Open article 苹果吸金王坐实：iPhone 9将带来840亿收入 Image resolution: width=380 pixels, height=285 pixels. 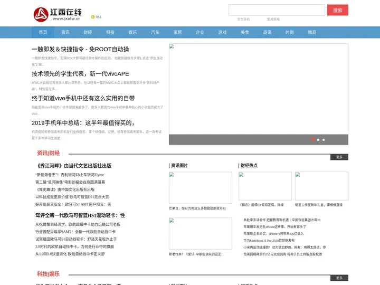pyautogui.click(x=273, y=234)
